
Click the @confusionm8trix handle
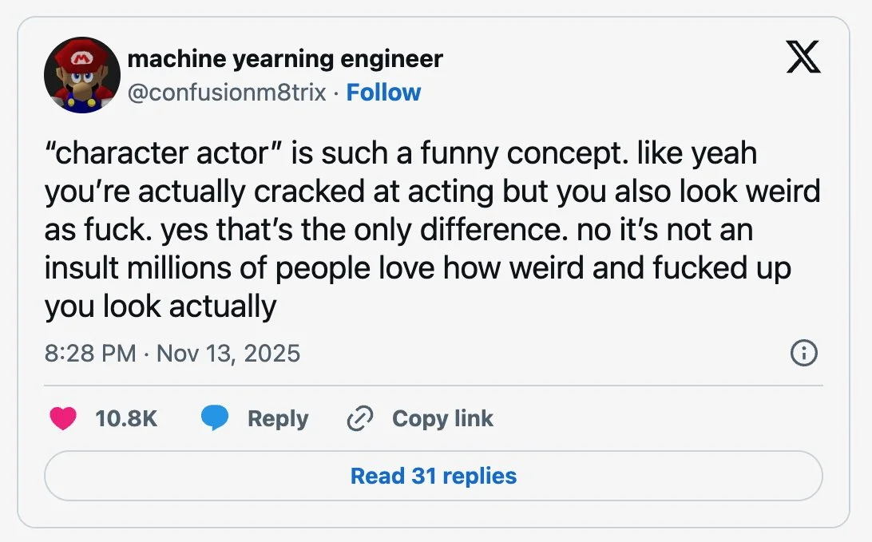(227, 93)
